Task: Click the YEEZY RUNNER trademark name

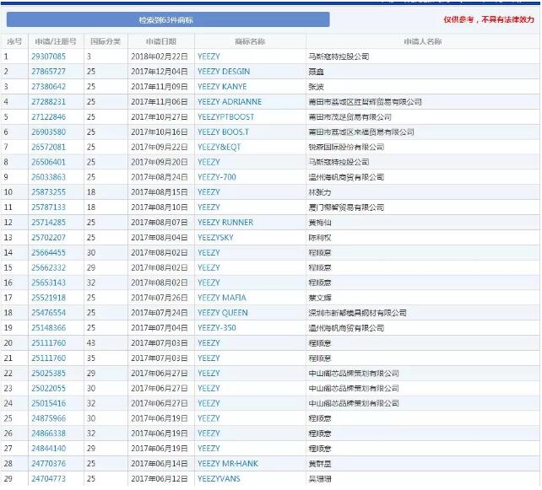Action: 225,223
